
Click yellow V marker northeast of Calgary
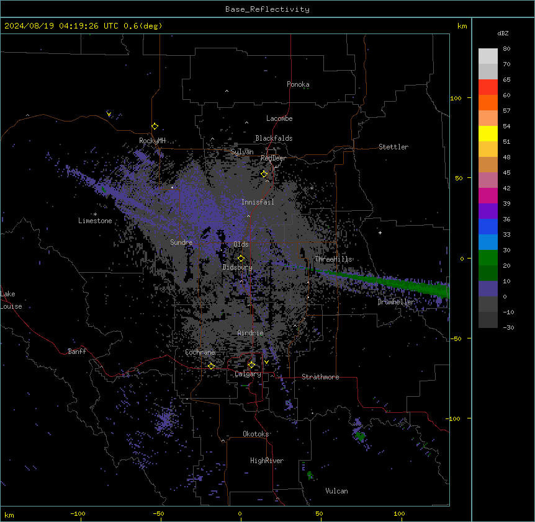coord(266,362)
